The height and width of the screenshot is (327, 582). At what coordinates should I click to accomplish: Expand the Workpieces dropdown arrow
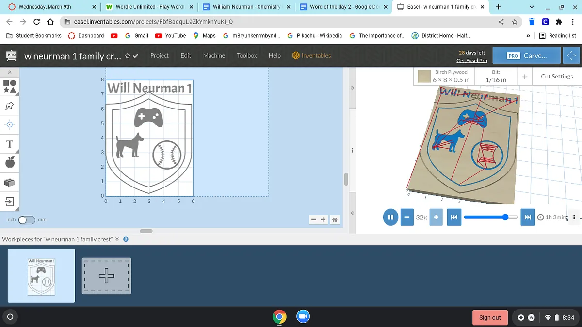tap(117, 239)
